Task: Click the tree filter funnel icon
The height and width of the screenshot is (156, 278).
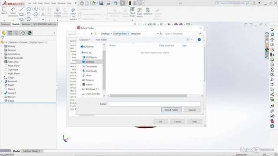Action: tap(3, 38)
